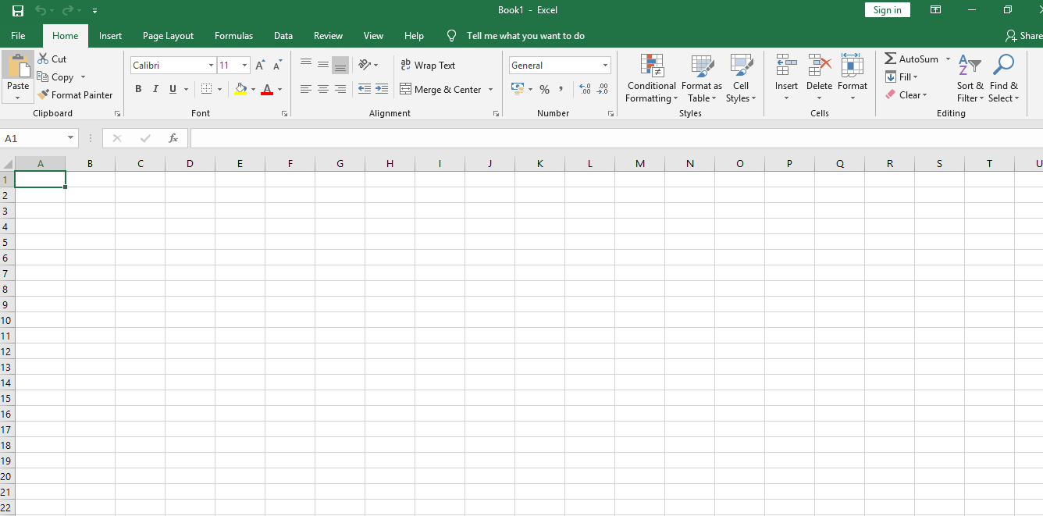Open the AutoSum dropdown arrow
The height and width of the screenshot is (516, 1043).
pyautogui.click(x=948, y=59)
